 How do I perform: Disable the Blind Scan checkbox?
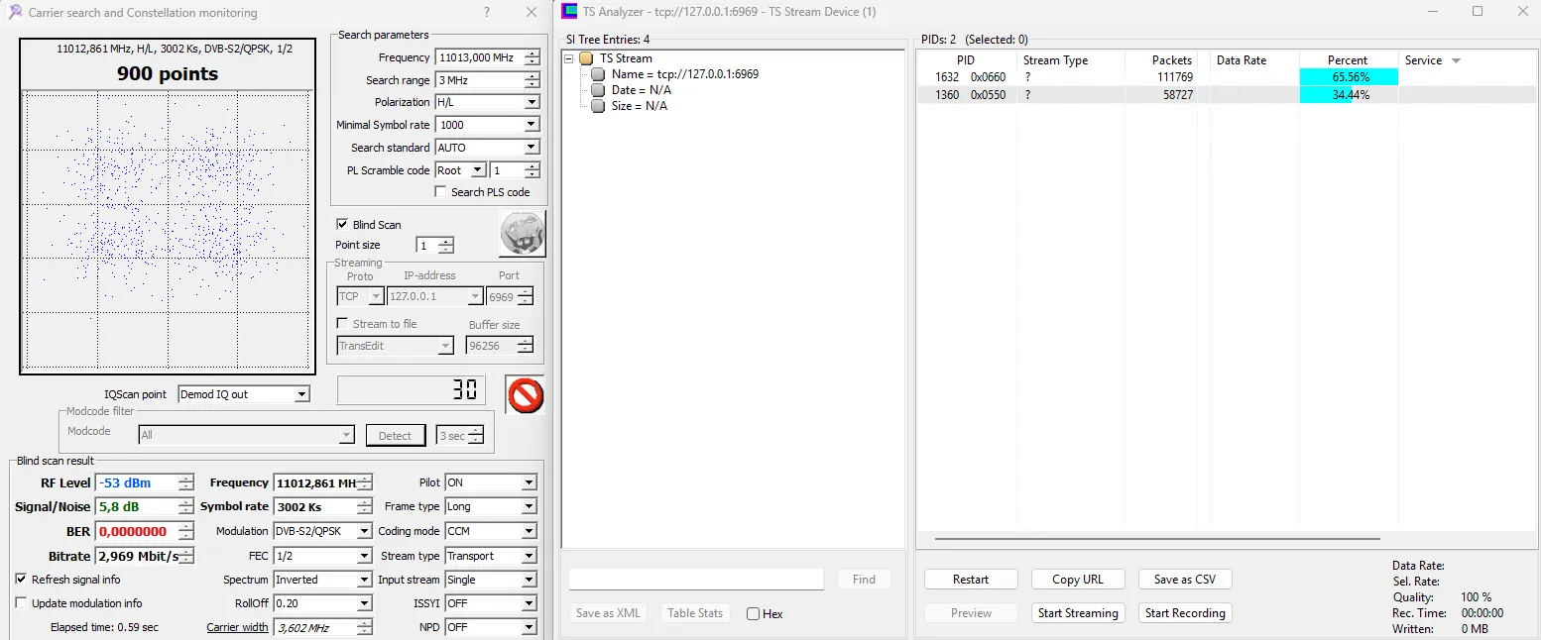click(342, 225)
